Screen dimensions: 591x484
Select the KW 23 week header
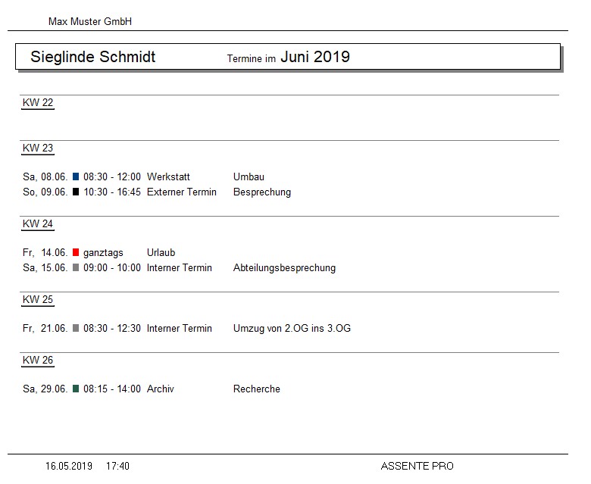click(x=38, y=148)
